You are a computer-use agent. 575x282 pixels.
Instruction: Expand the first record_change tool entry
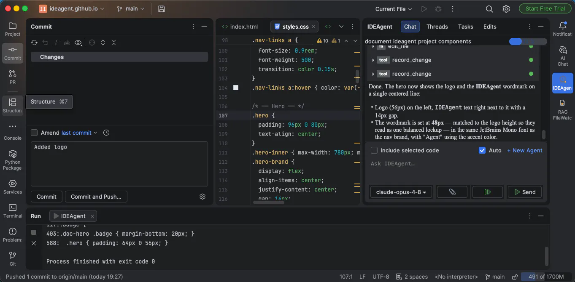click(373, 60)
